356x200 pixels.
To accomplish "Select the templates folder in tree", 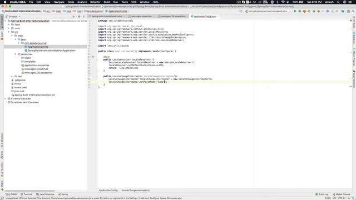I will [29, 62].
